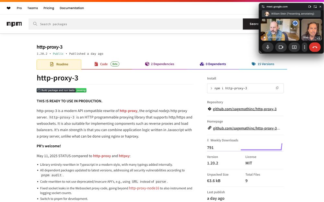This screenshot has height=202, width=324.
Task: Open the 15 Versions tab
Action: click(263, 64)
